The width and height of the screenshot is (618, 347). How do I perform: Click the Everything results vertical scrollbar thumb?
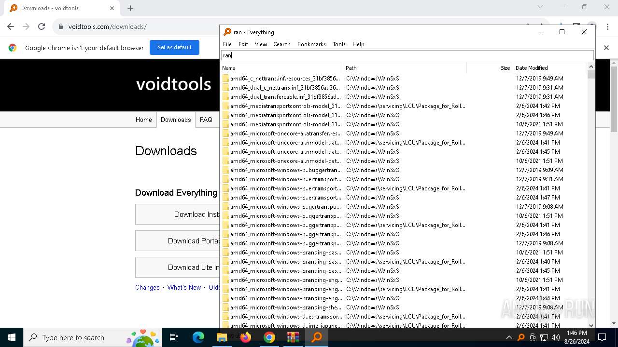click(x=591, y=74)
